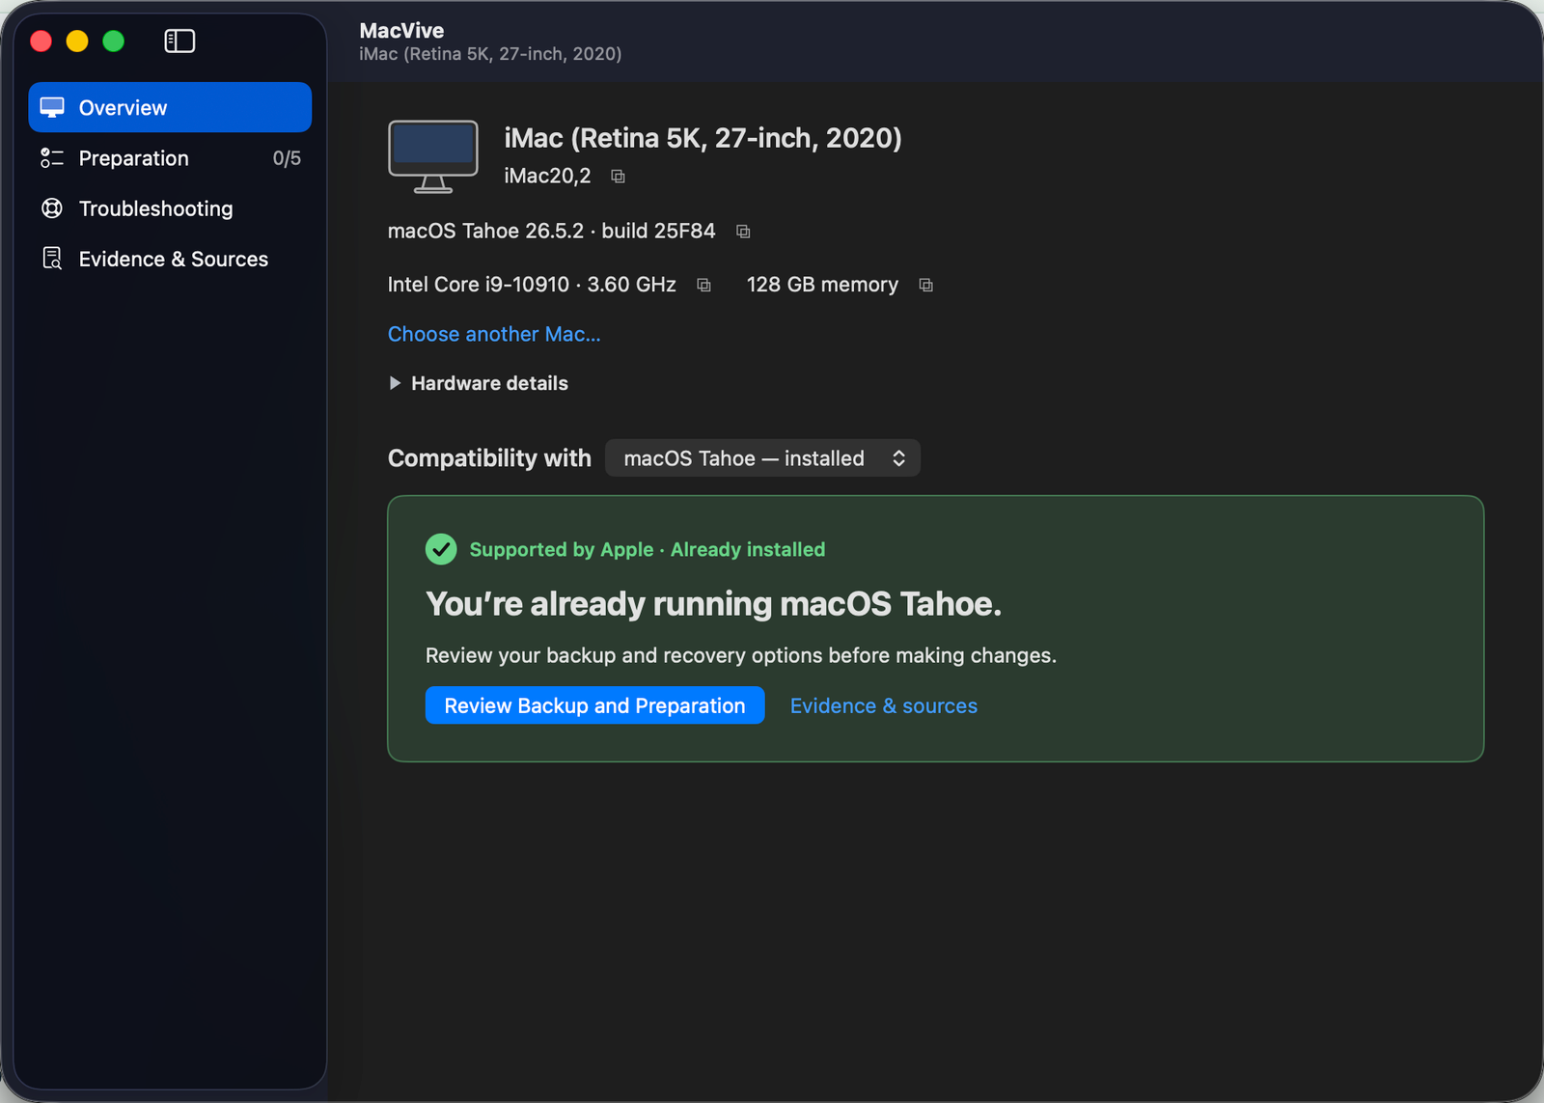Minimize the window with the yellow button

(x=77, y=41)
